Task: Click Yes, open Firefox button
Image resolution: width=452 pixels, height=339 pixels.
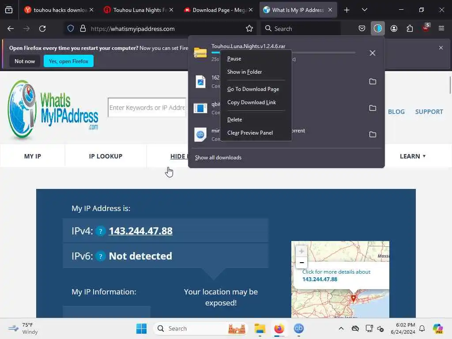Action: [x=68, y=61]
